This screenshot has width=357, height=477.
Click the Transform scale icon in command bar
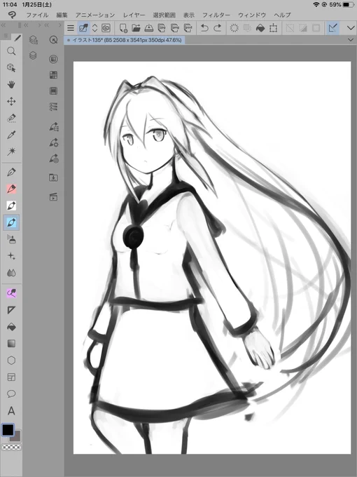pyautogui.click(x=273, y=28)
